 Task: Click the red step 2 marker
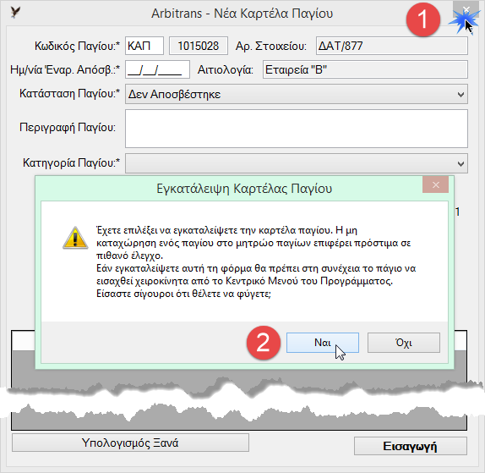coord(264,343)
